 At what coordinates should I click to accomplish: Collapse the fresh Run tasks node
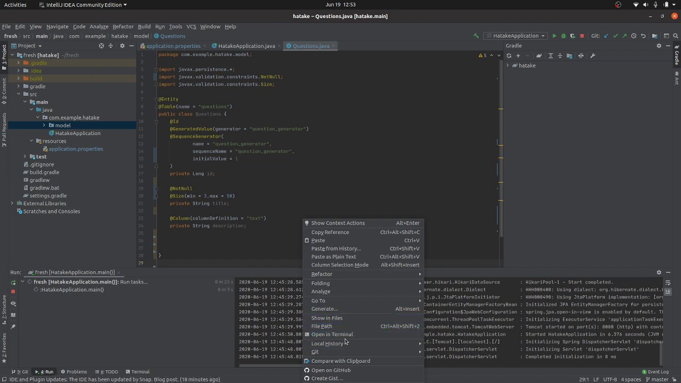pos(22,282)
